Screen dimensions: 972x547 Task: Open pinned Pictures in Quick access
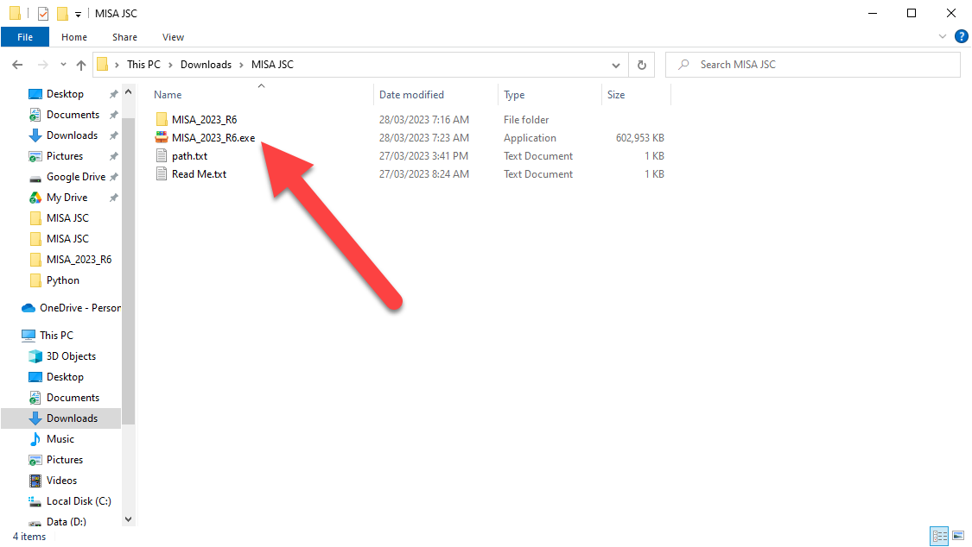pyautogui.click(x=65, y=156)
